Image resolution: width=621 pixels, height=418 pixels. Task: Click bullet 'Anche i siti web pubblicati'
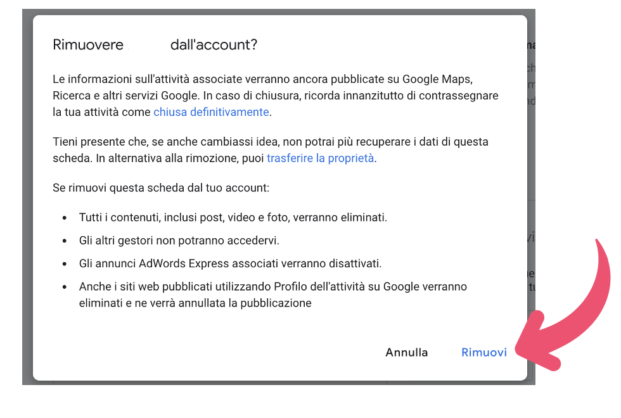[x=273, y=294]
